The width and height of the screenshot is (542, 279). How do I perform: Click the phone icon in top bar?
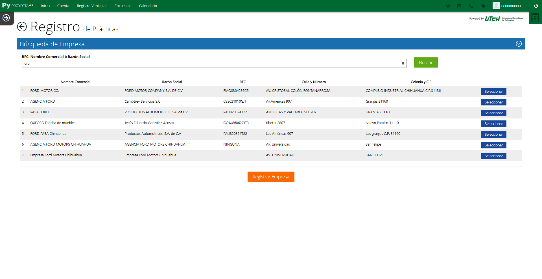(x=471, y=6)
